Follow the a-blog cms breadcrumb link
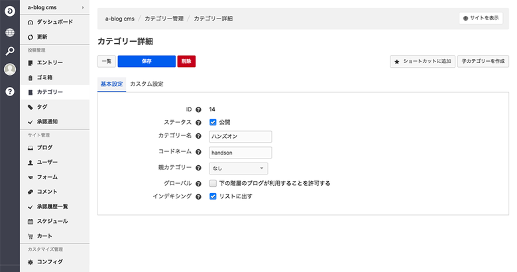 120,19
